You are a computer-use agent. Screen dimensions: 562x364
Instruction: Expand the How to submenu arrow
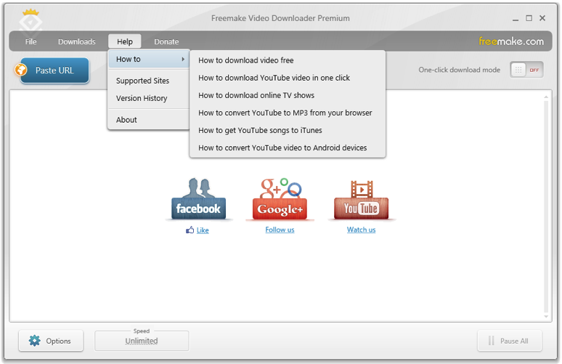point(183,59)
